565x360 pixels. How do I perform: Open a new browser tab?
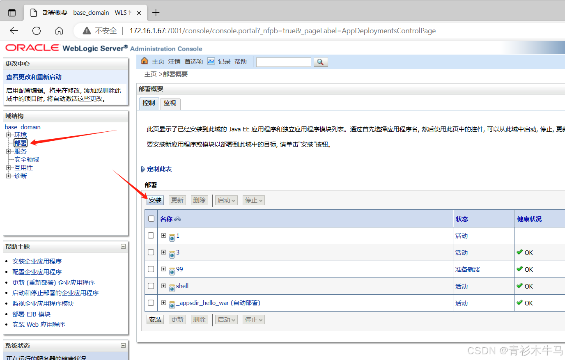click(x=156, y=13)
